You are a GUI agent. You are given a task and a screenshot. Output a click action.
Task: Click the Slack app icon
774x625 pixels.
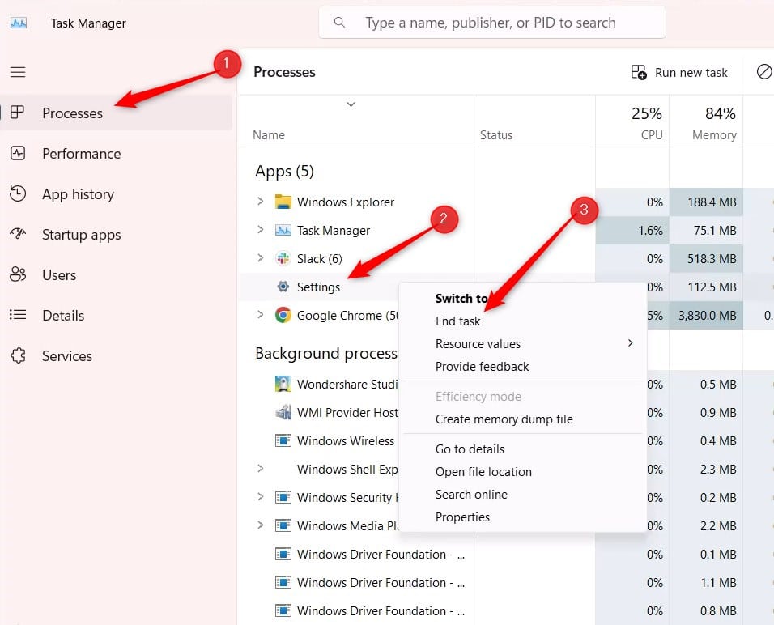pos(283,259)
